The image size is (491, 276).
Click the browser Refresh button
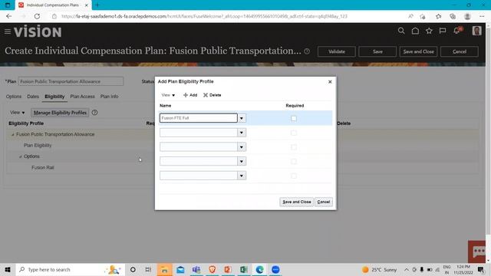[x=37, y=16]
